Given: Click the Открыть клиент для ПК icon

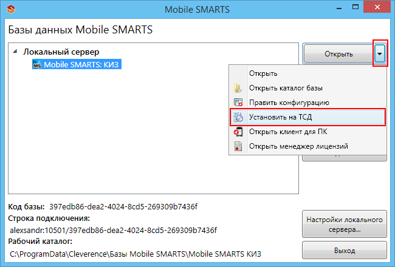Looking at the screenshot, I should 238,132.
